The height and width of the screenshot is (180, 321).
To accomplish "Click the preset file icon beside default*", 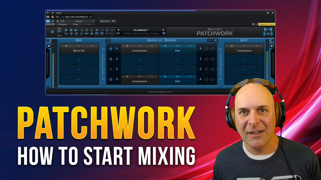I will (x=58, y=21).
